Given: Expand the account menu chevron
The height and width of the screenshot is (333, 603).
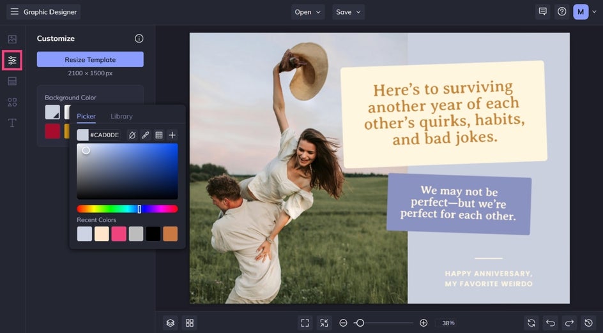Looking at the screenshot, I should 594,12.
